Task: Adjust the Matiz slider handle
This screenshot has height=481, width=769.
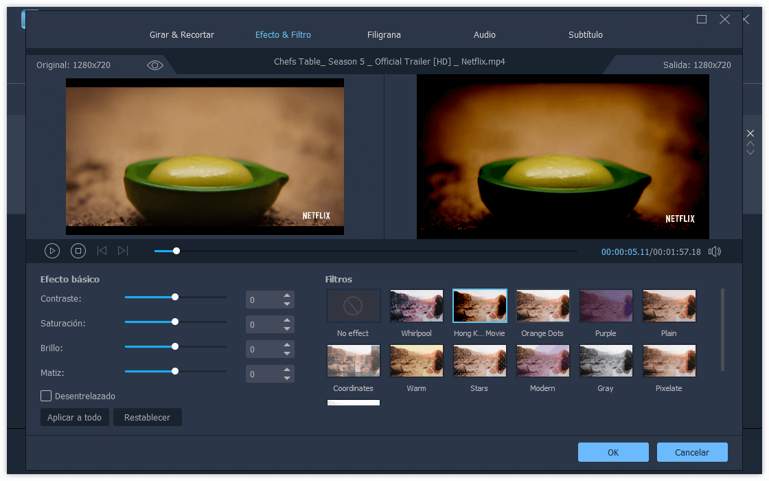Action: [x=175, y=371]
